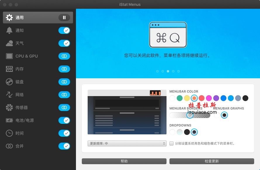The image size is (260, 170).
Task: Toggle the 网络 switch
Action: [64, 95]
